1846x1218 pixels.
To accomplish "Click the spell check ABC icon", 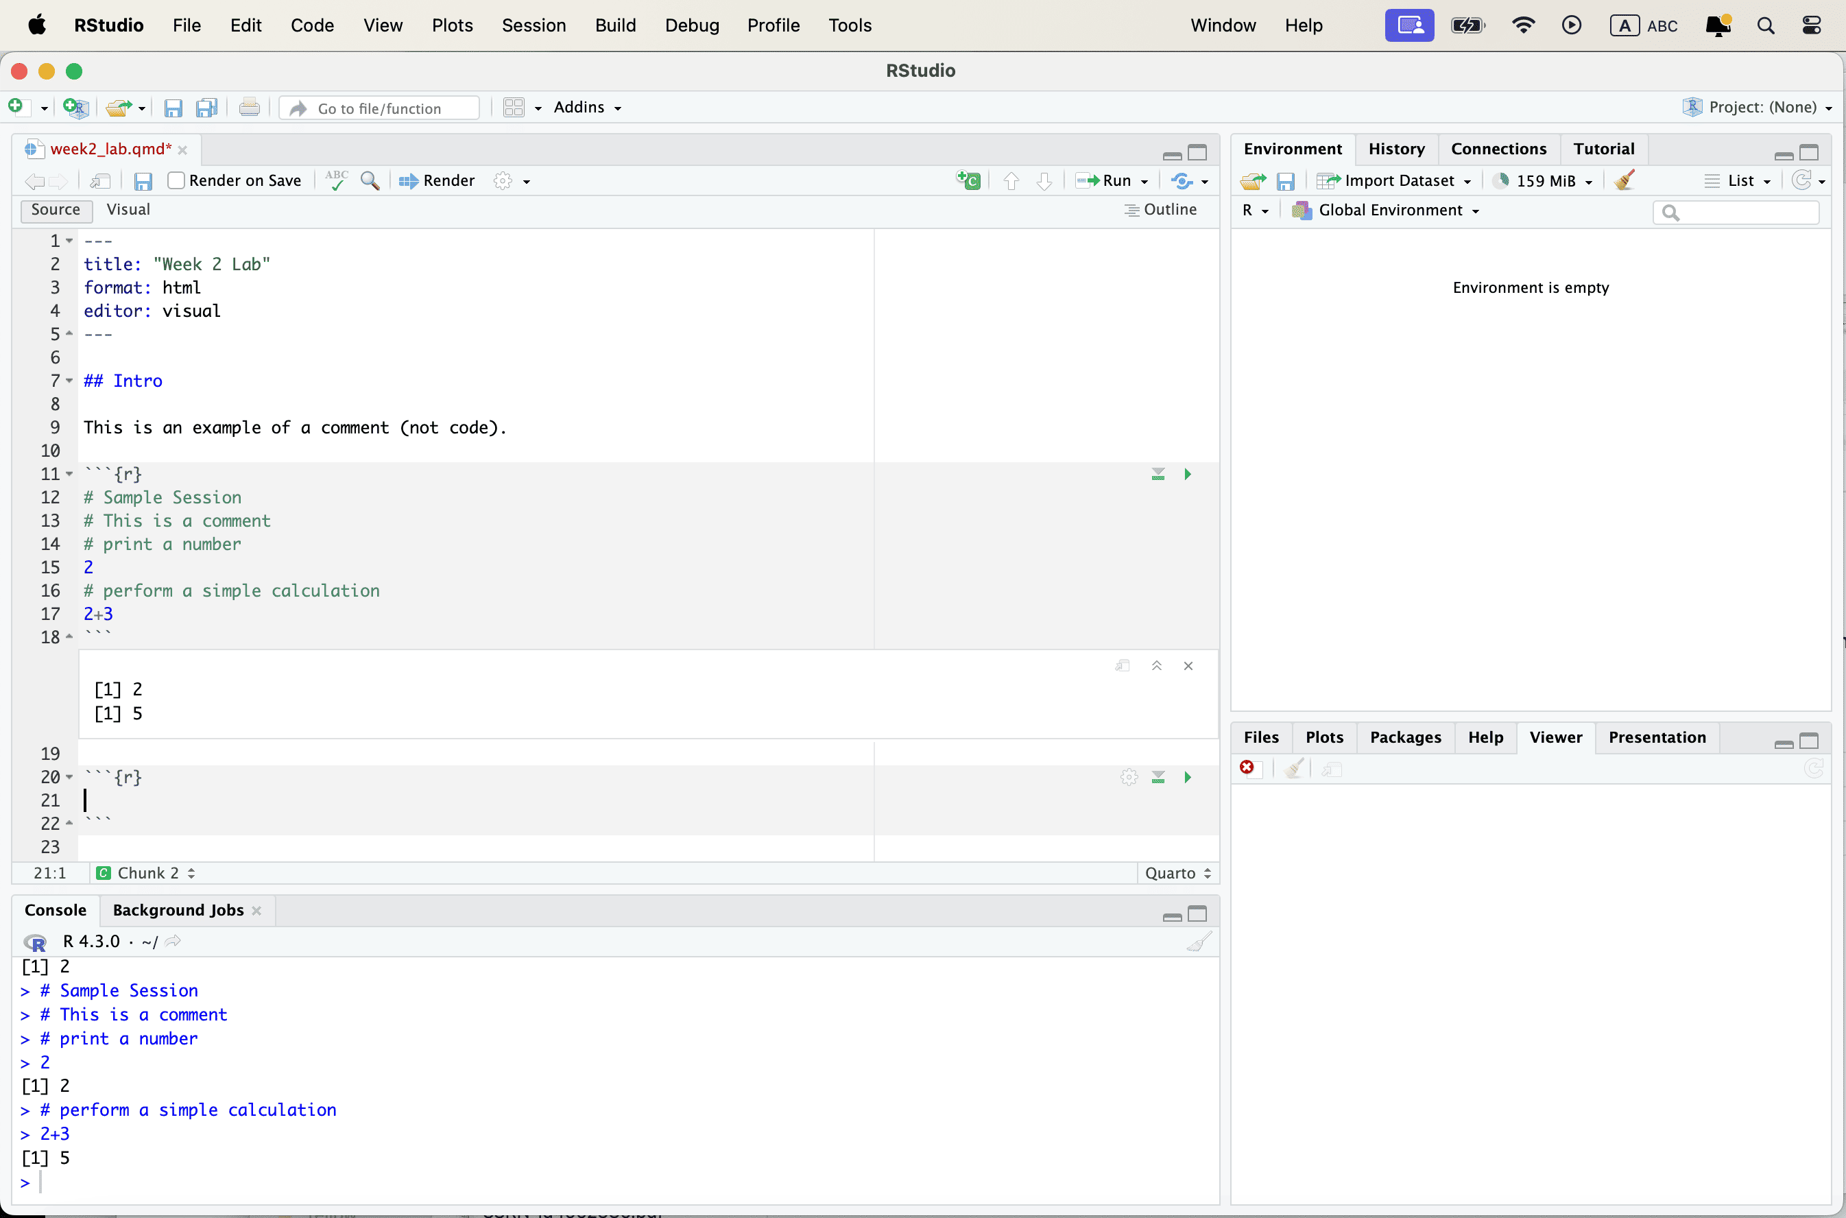I will coord(336,180).
